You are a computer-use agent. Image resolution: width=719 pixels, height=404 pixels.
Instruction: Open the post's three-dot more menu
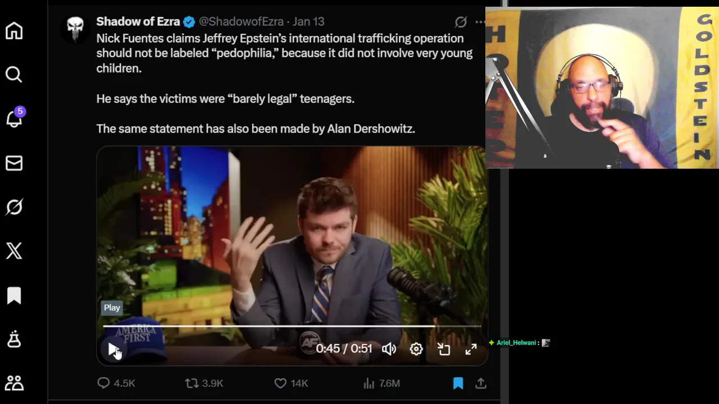480,21
